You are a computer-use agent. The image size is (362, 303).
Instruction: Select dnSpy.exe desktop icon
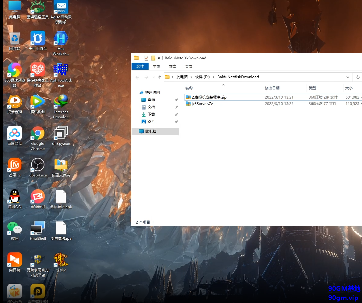[61, 136]
